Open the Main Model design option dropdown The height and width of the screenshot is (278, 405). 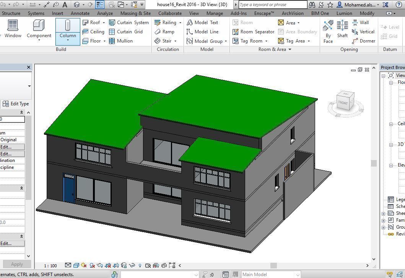click(298, 275)
